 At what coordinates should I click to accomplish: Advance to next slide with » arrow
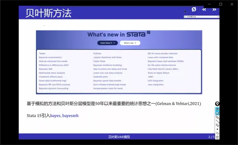[214, 10]
